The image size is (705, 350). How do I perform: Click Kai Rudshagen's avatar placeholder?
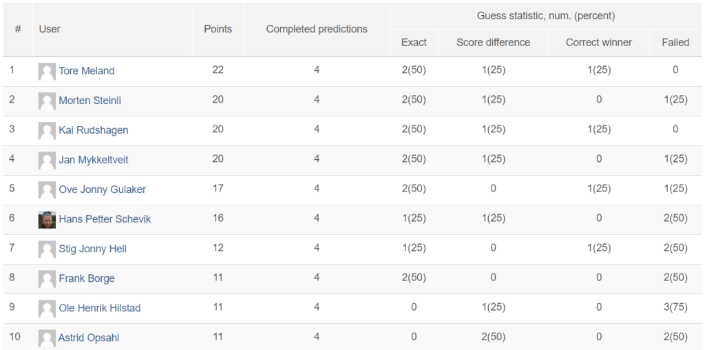[x=47, y=130]
